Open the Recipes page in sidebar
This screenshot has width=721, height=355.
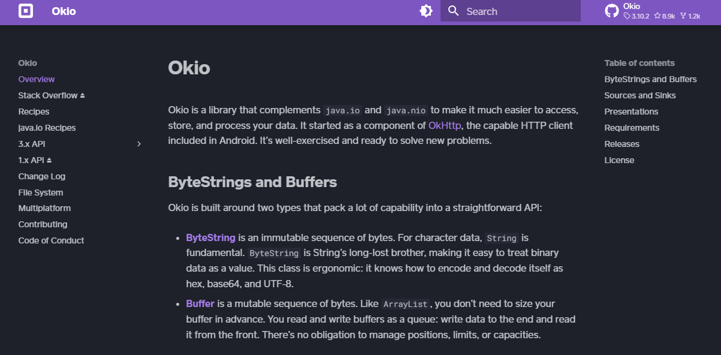(x=34, y=112)
